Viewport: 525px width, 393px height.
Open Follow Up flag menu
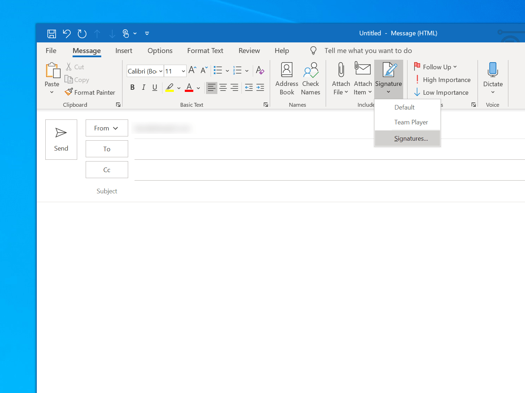coord(436,67)
